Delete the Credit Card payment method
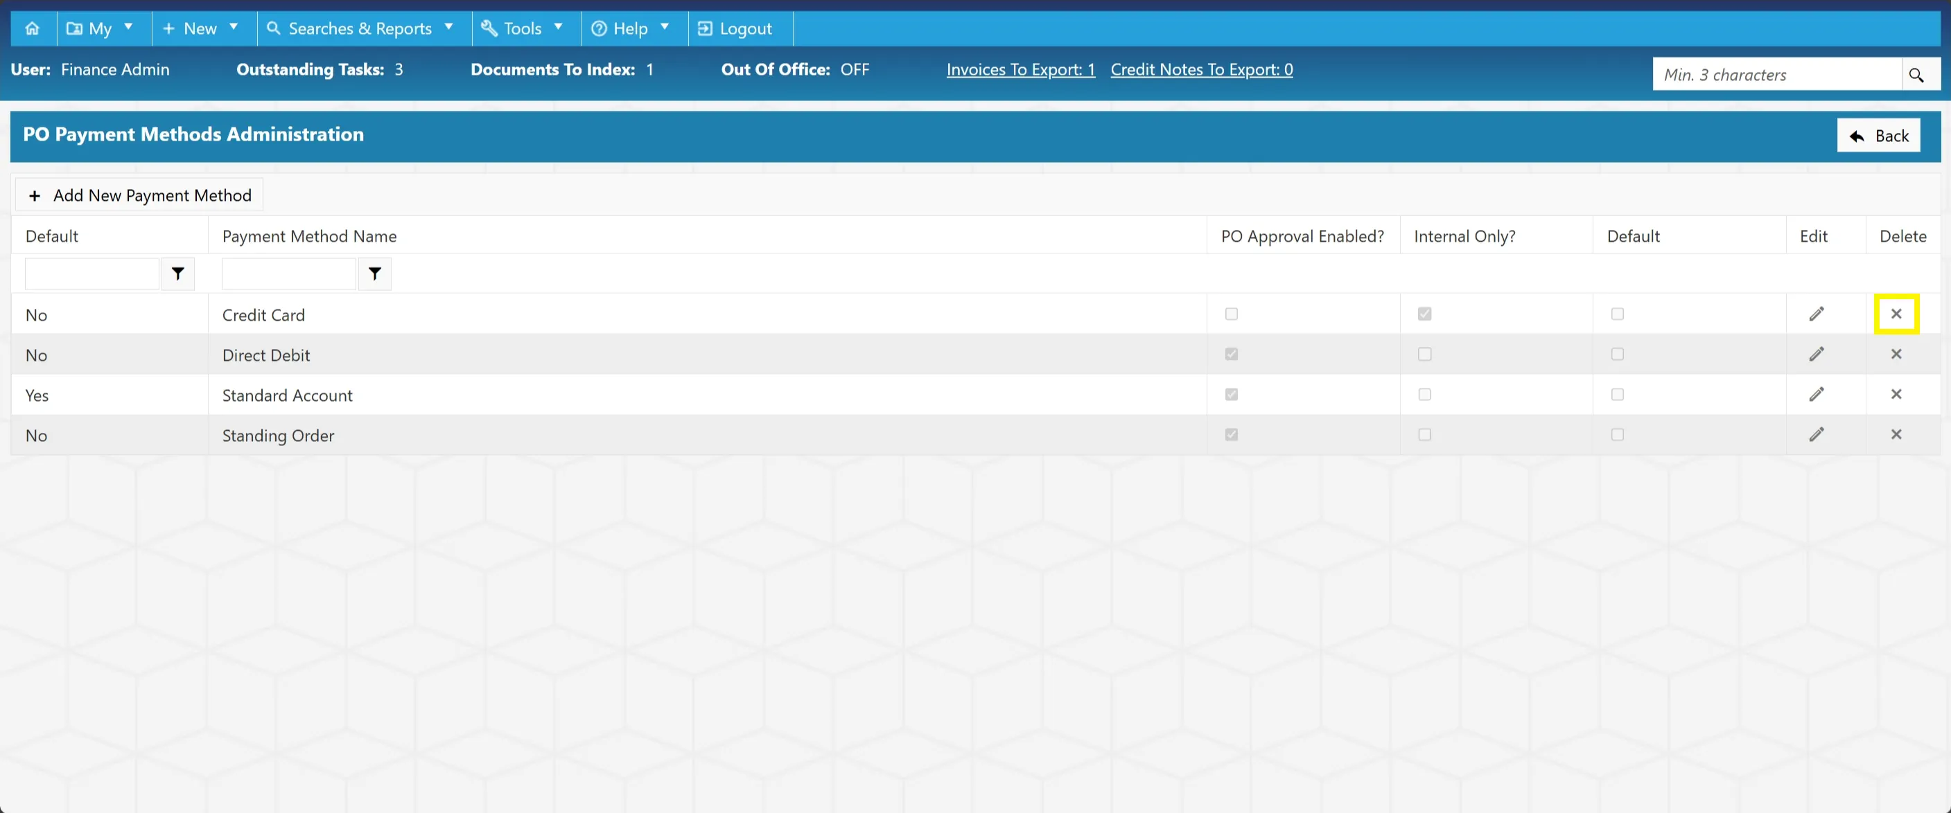The width and height of the screenshot is (1951, 813). (1896, 314)
